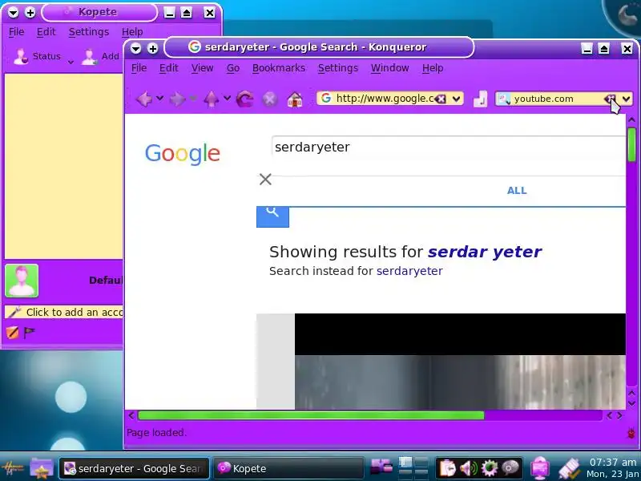Screen dimensions: 641x481
Task: Open the Bookmarks menu
Action: (x=278, y=68)
